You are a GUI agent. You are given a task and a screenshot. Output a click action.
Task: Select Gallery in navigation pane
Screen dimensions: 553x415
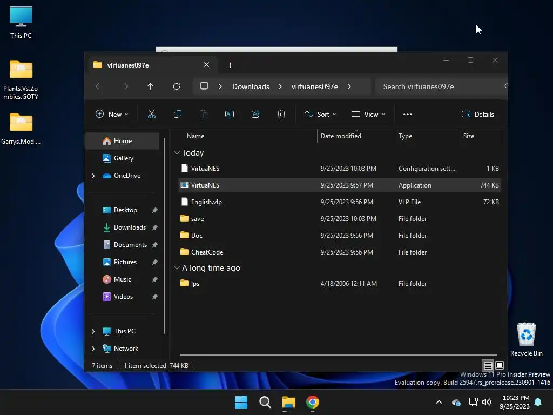point(123,158)
